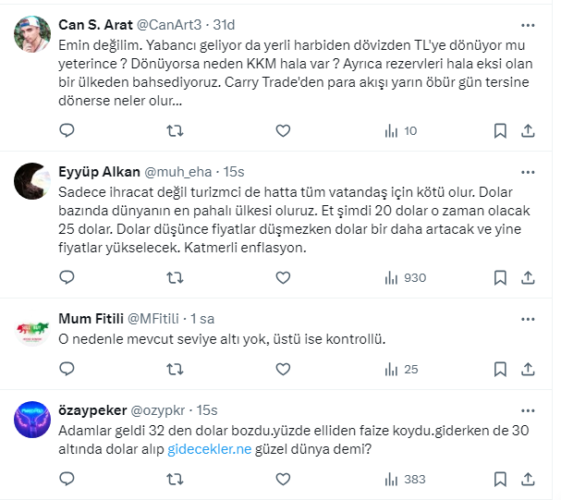Click Eyyüp Alkan's profile avatar

32,181
